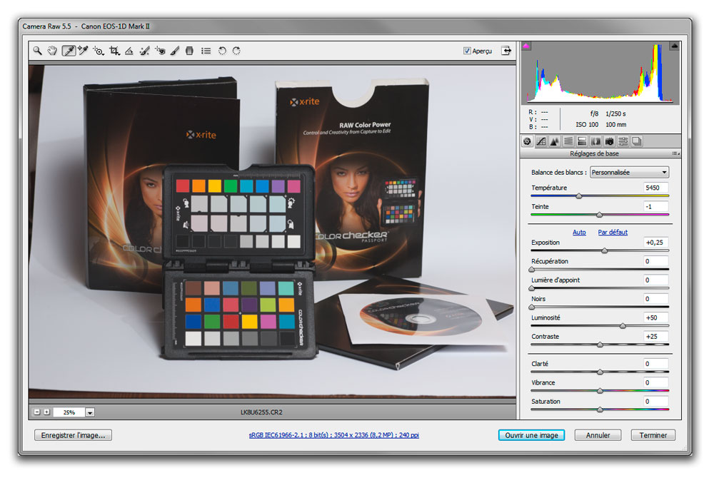Open the Réglages de base panel menu
The image size is (714, 478).
pos(675,153)
